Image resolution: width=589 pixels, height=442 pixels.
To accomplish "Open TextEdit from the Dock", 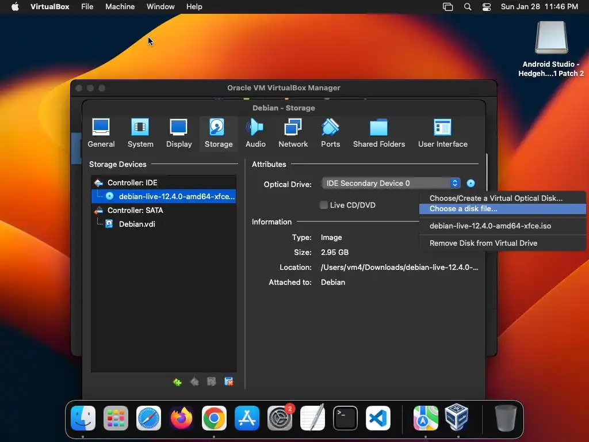I will click(x=312, y=418).
